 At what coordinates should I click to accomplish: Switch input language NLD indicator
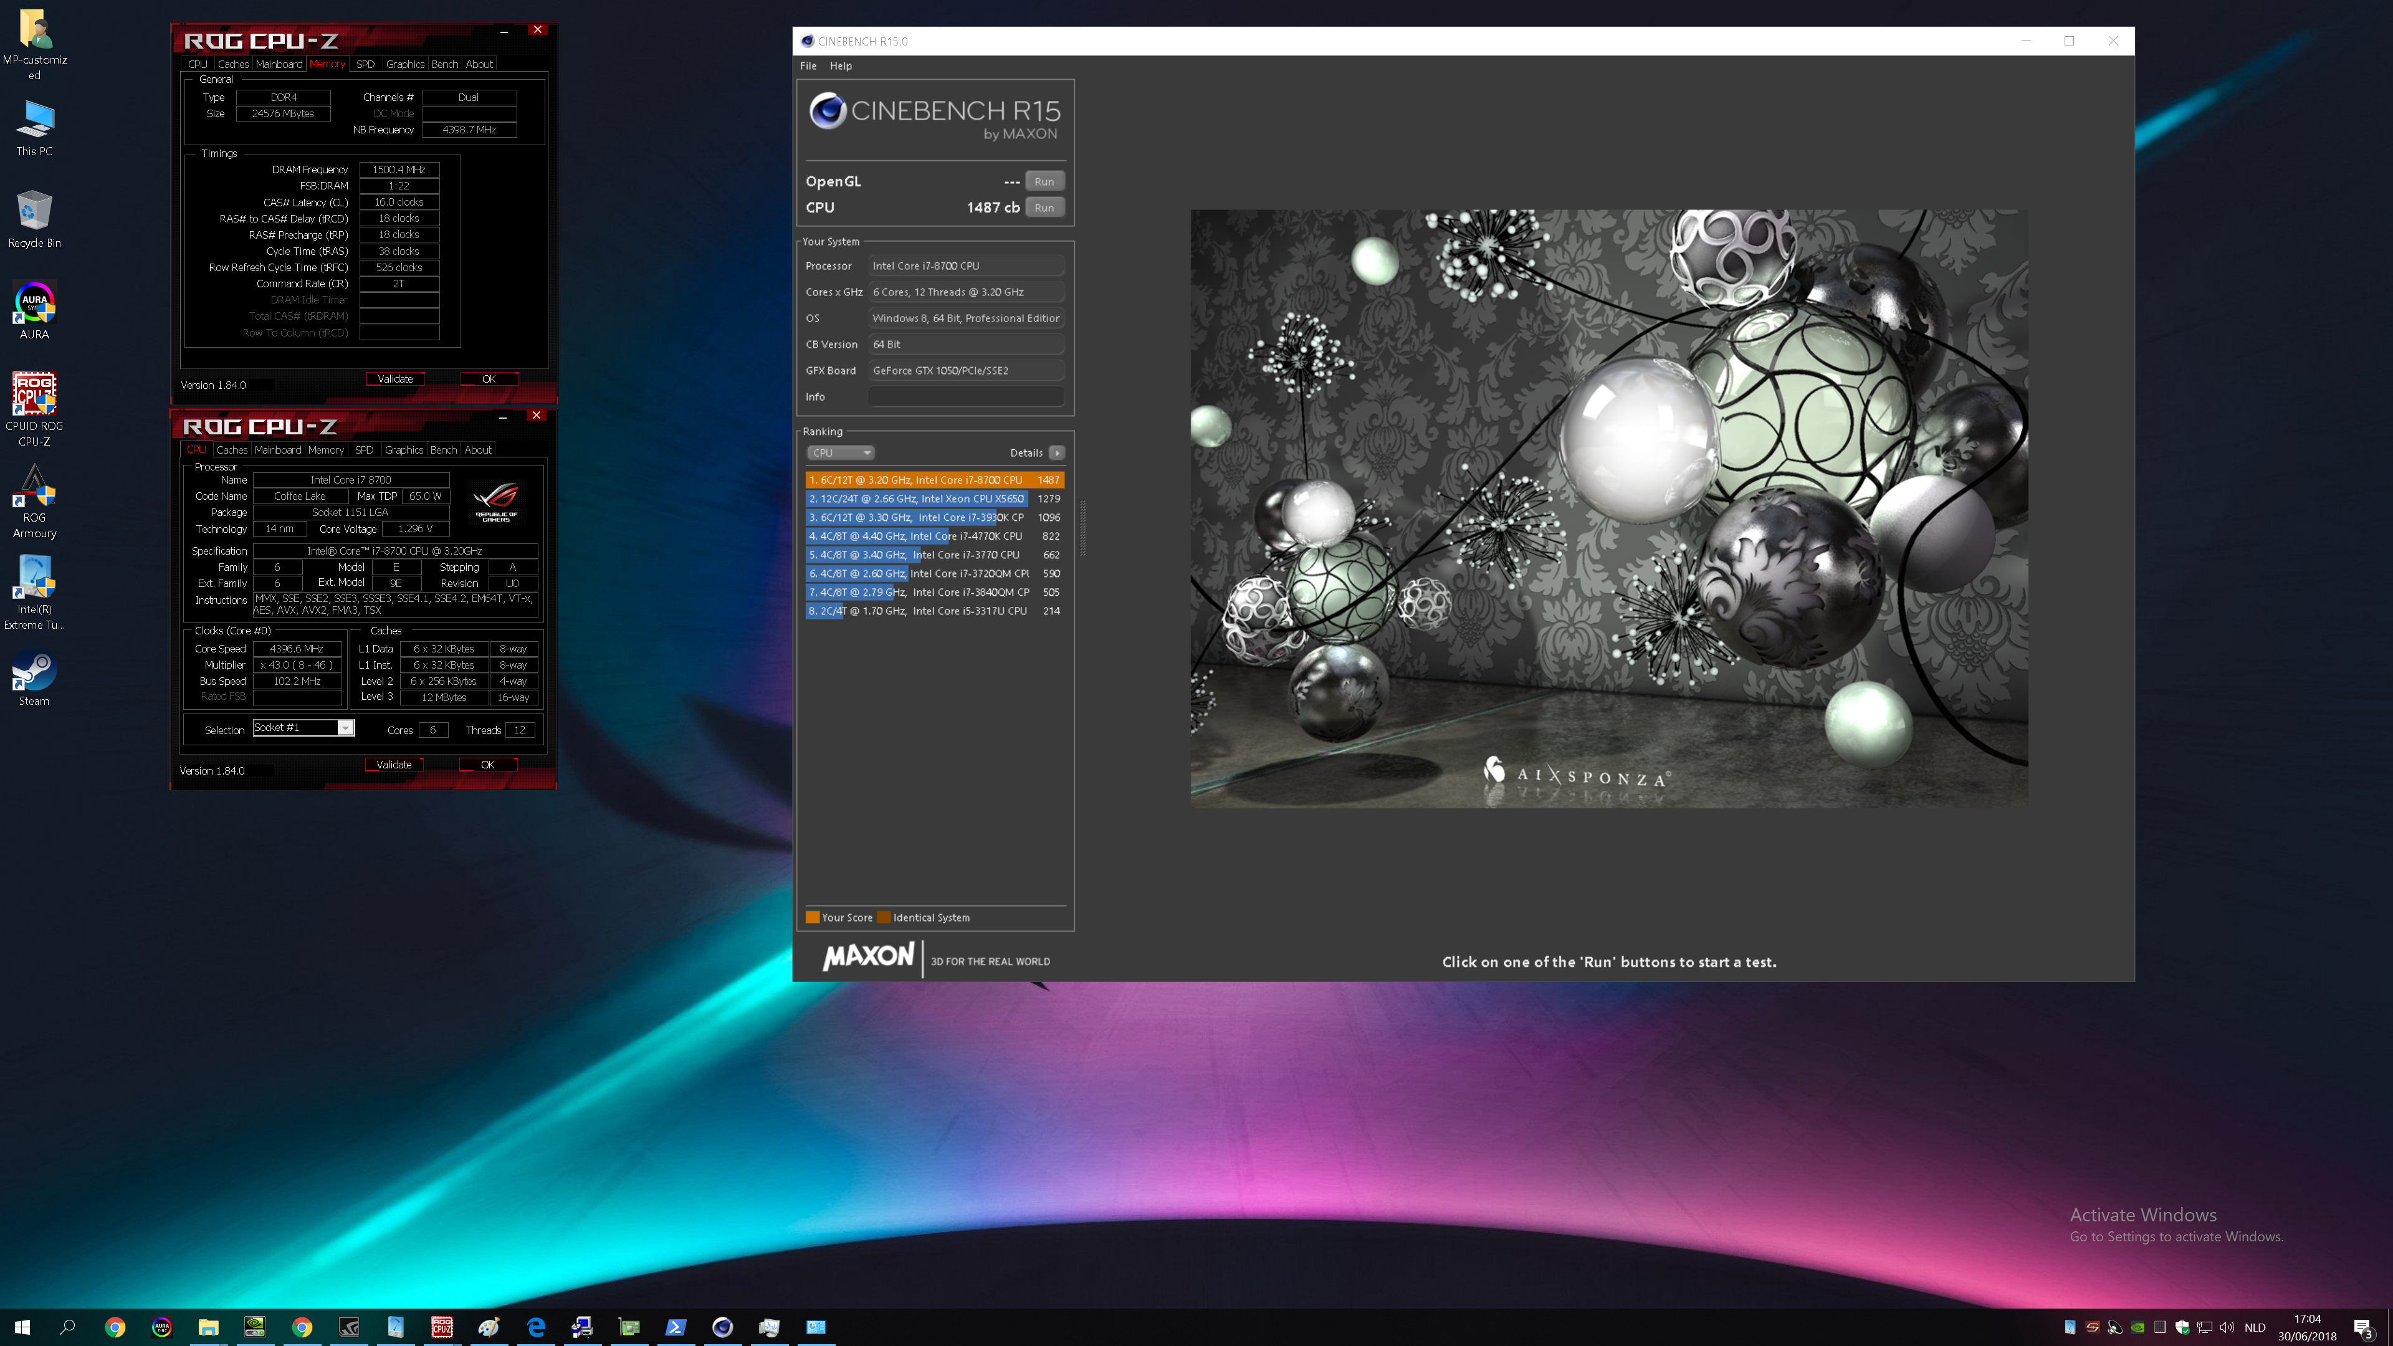click(2255, 1327)
